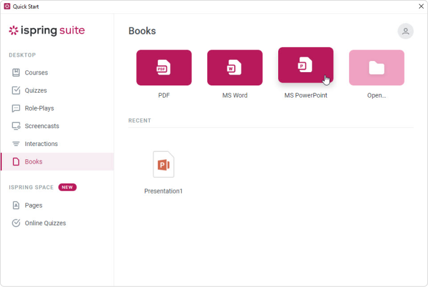Open recent file Presentation1 thumbnail
The image size is (428, 287).
click(x=163, y=165)
